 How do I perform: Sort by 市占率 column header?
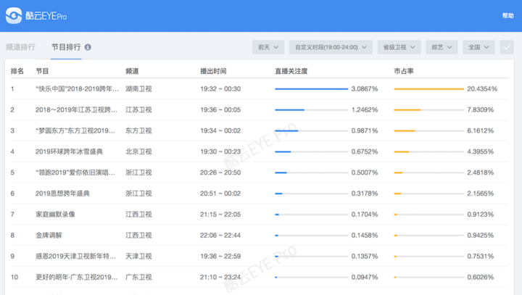point(404,71)
